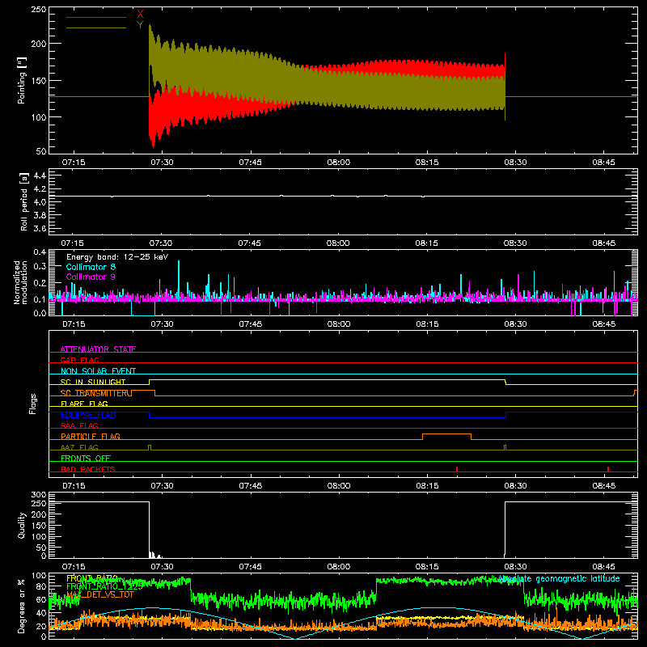The image size is (647, 647).
Task: Select the red X legend line sample
Action: 96,17
